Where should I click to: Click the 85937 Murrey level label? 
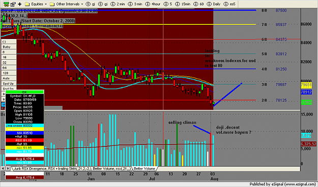coord(281,25)
